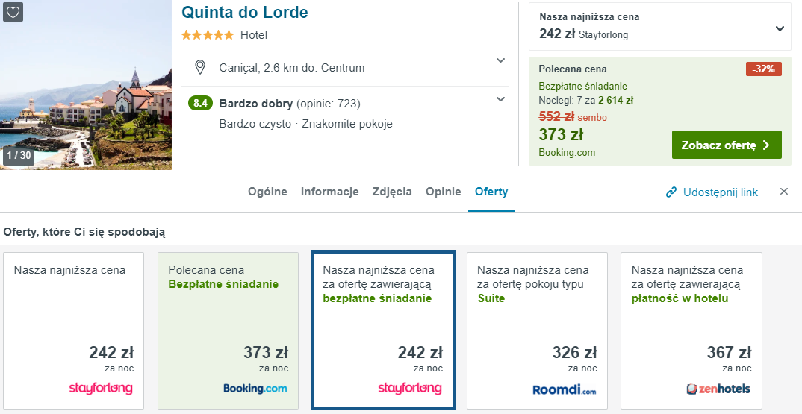The width and height of the screenshot is (802, 414).
Task: Click the zenhotels logo in offer card
Action: pos(718,389)
